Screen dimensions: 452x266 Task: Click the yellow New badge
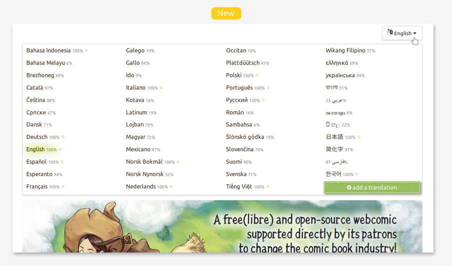(x=226, y=13)
